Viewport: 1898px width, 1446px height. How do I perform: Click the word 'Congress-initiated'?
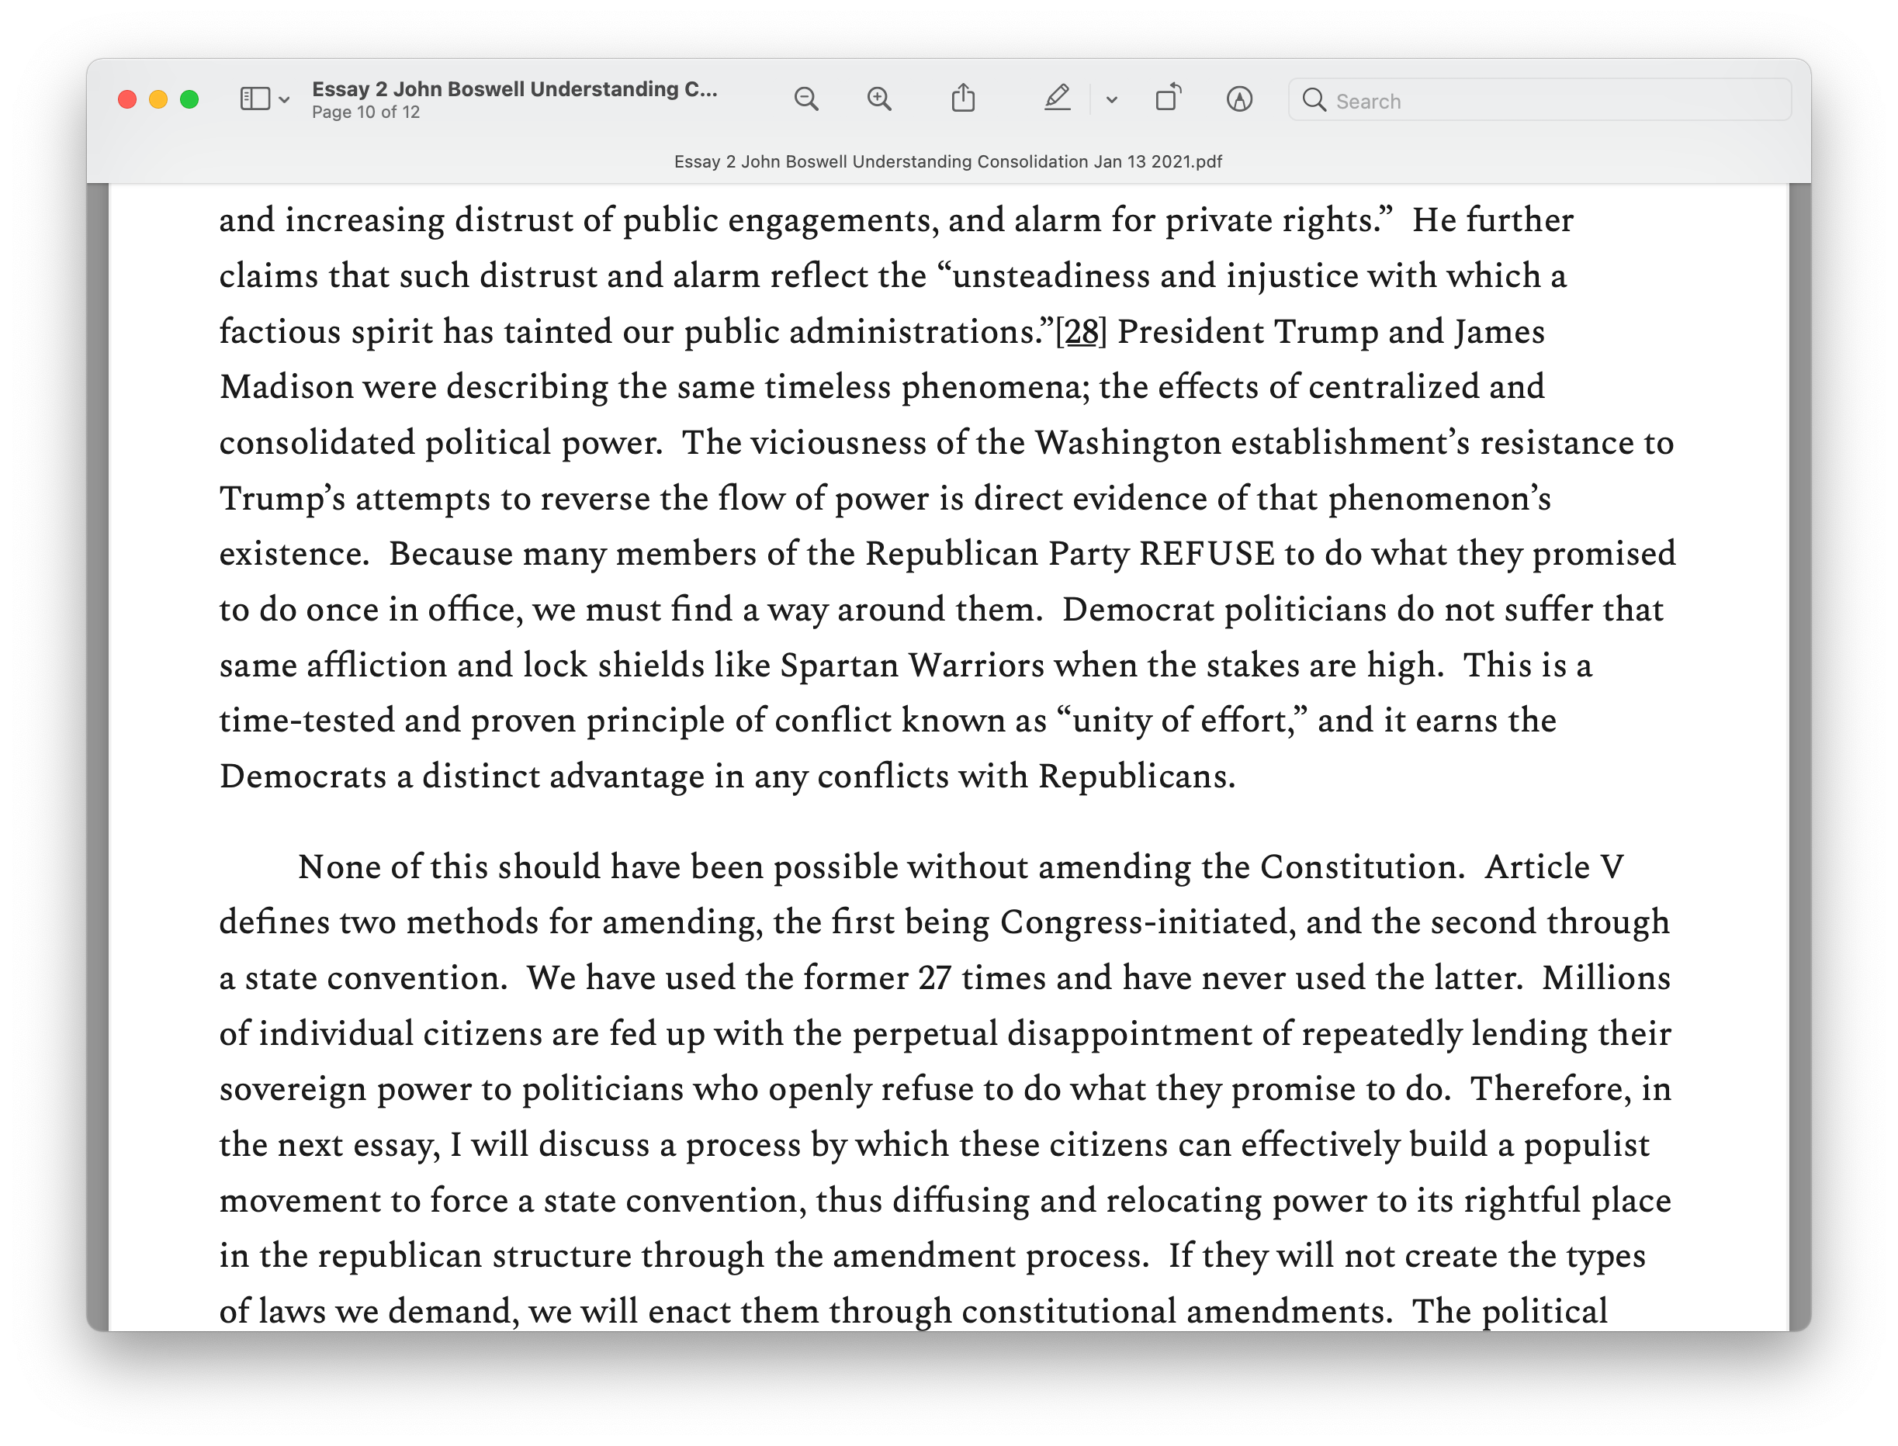[x=1143, y=922]
